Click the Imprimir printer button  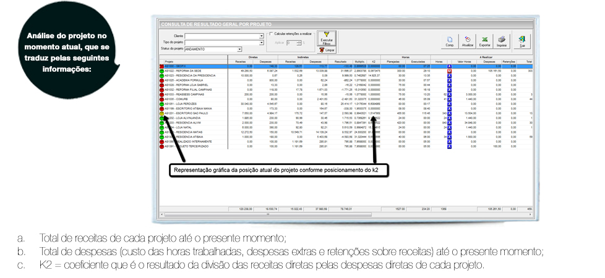(501, 41)
